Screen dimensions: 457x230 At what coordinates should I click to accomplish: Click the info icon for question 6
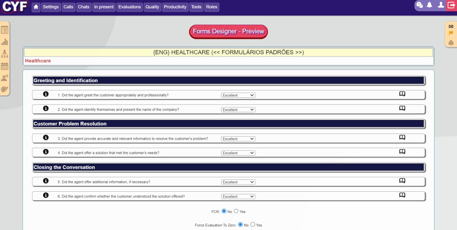click(x=46, y=195)
